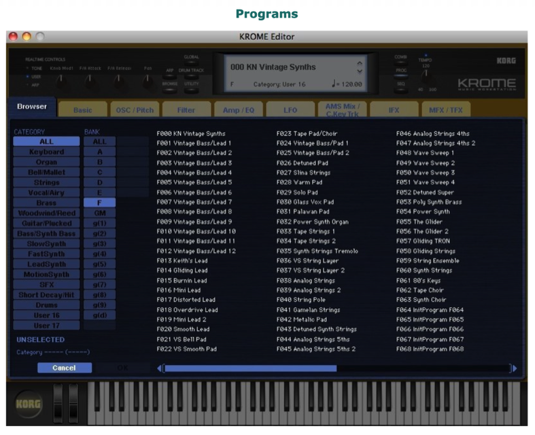
Task: Click the program list horizontal scrollbar thumb
Action: click(x=250, y=368)
